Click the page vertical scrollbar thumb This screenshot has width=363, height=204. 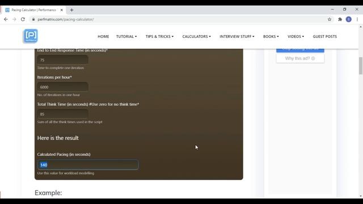tap(361, 66)
